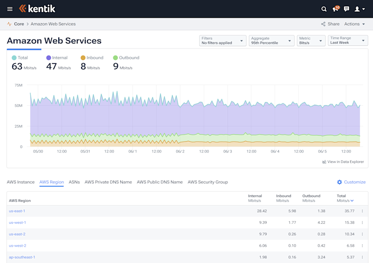Open row options for us-east-1
Image resolution: width=373 pixels, height=263 pixels.
pos(362,211)
